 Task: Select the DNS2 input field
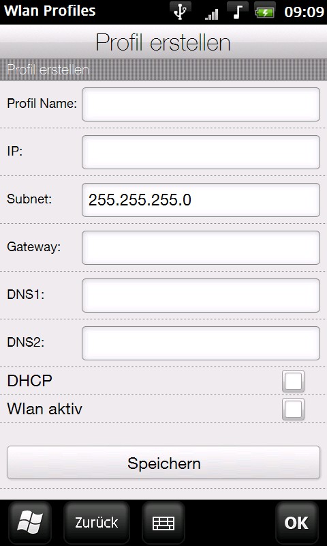(x=201, y=343)
